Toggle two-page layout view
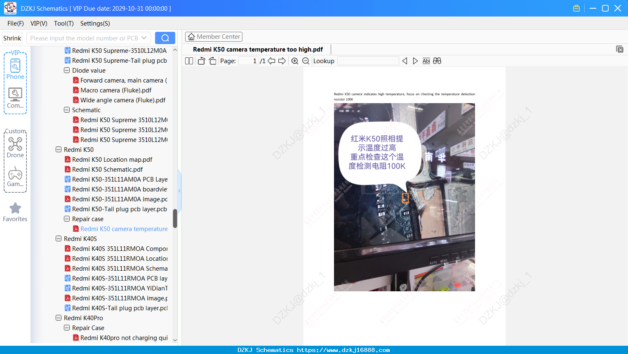The height and width of the screenshot is (354, 628). (x=189, y=61)
